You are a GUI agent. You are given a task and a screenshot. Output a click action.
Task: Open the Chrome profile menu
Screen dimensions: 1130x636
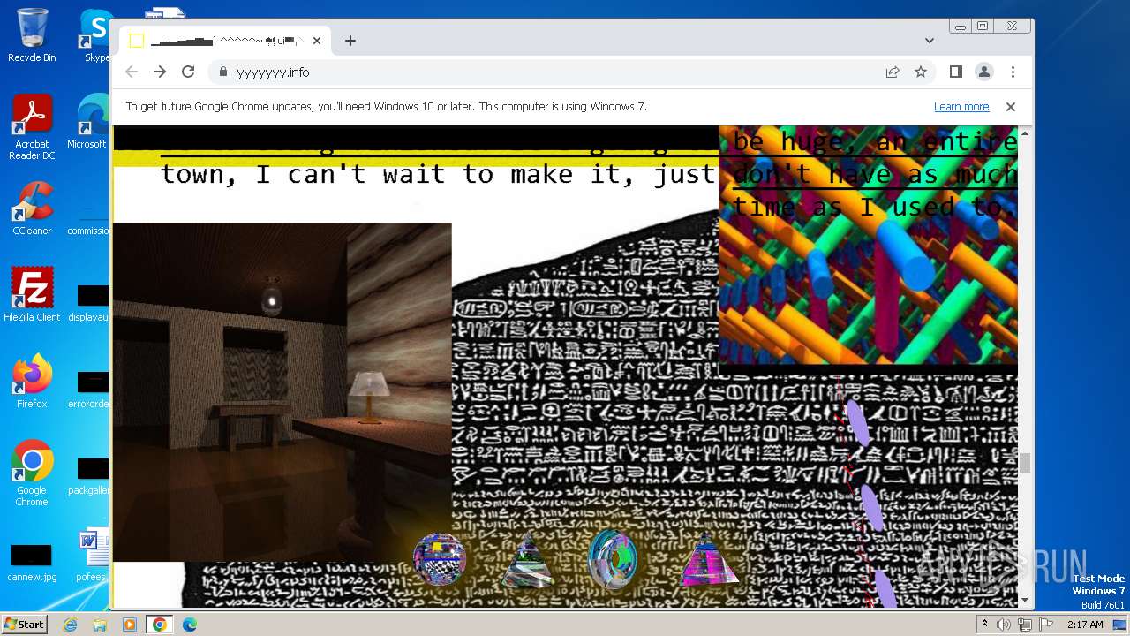(983, 72)
